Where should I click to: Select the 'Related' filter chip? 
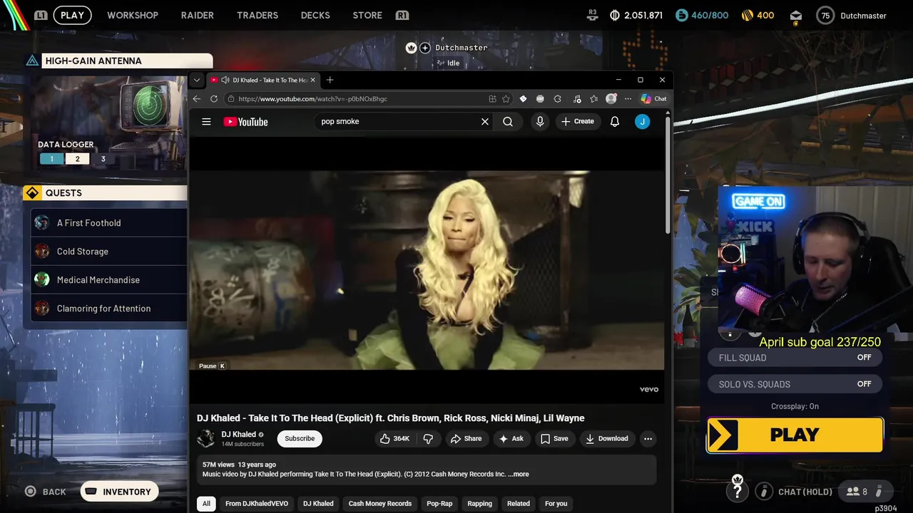(x=519, y=504)
